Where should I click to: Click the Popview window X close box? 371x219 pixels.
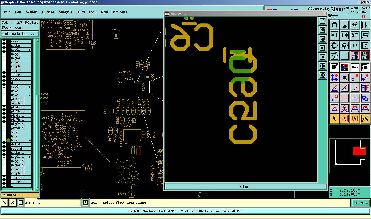pyautogui.click(x=325, y=13)
